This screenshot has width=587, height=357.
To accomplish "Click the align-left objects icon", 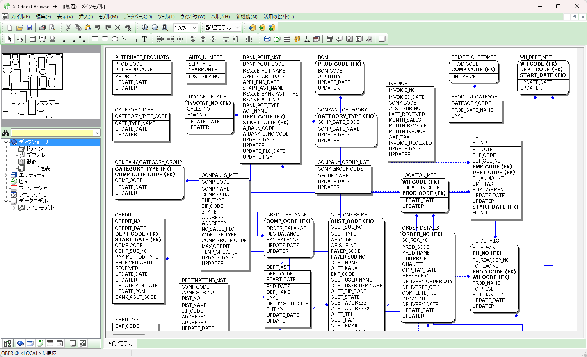I will point(160,39).
